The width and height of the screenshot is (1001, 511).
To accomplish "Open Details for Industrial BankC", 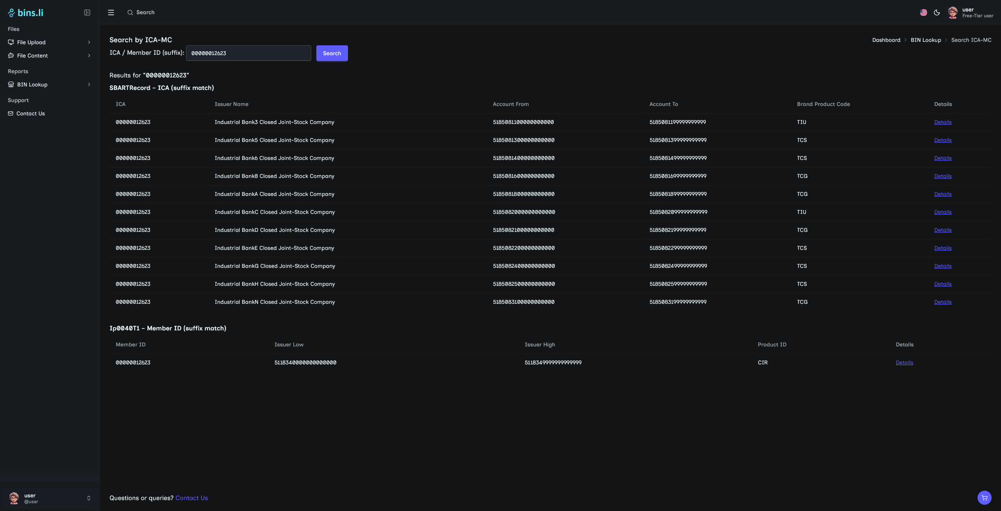I will click(x=943, y=212).
